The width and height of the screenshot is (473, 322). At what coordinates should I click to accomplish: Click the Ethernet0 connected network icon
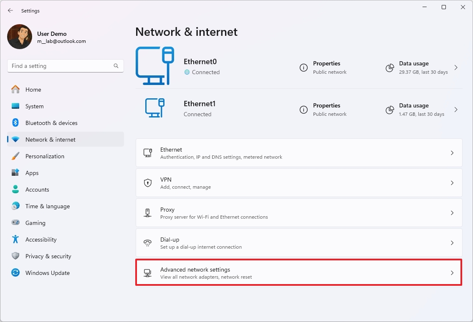point(155,65)
